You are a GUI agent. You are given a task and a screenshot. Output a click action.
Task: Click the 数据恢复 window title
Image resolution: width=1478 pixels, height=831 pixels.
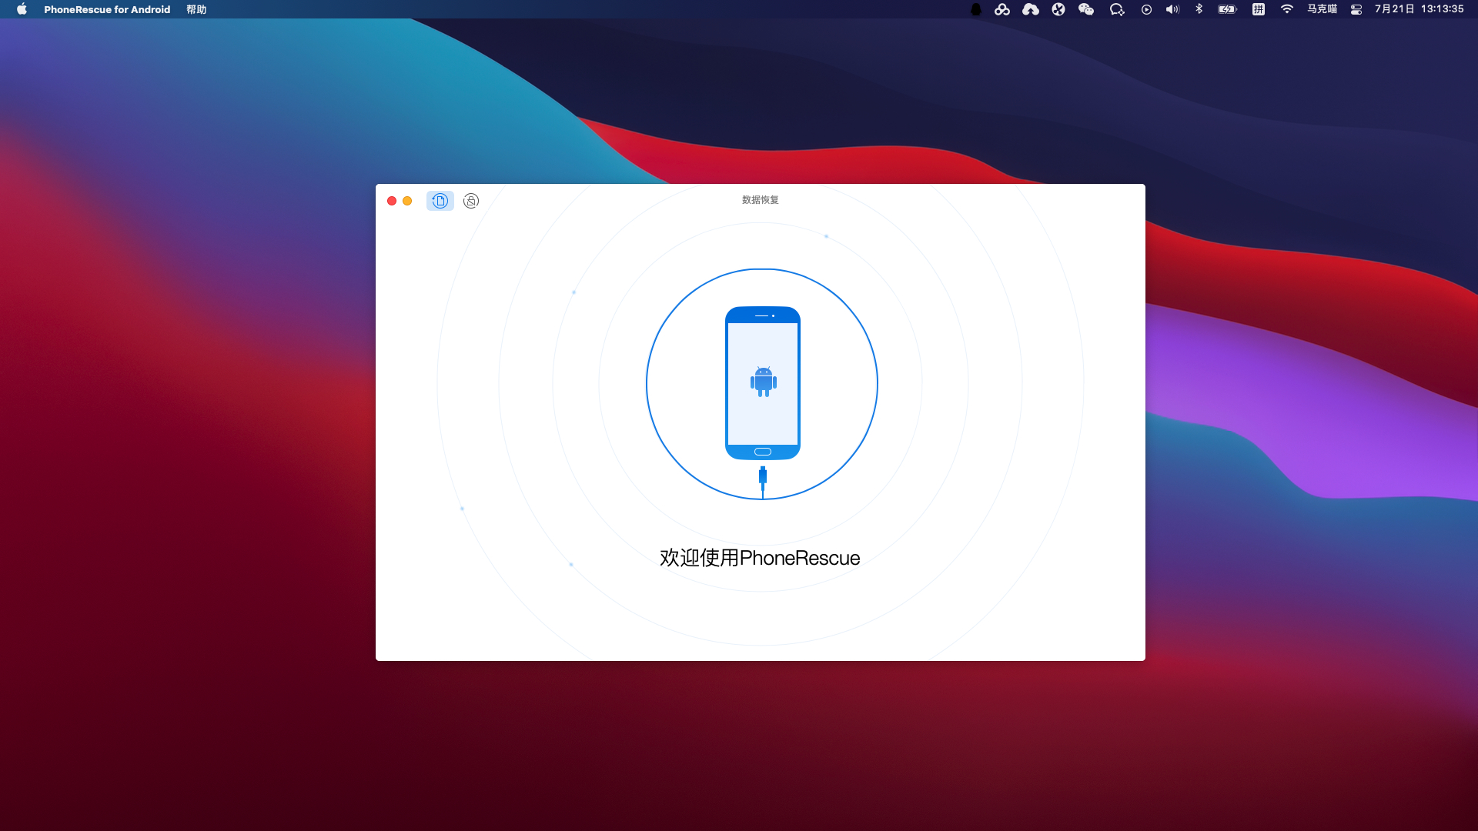coord(761,200)
